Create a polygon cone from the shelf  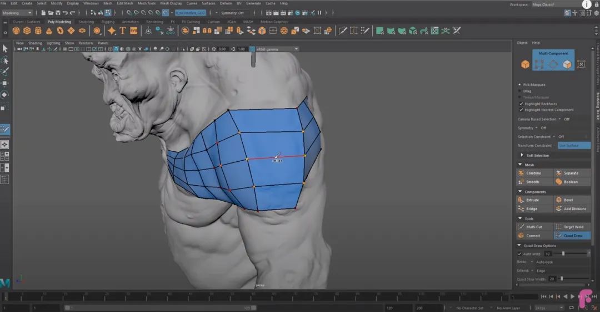tap(49, 31)
